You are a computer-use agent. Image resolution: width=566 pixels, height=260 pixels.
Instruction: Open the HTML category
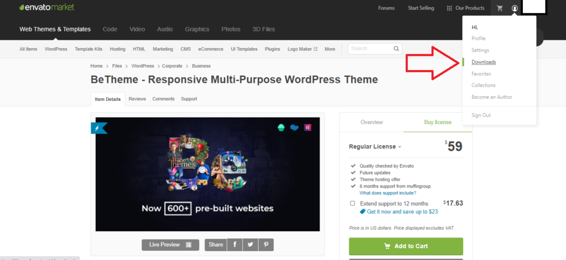(139, 49)
